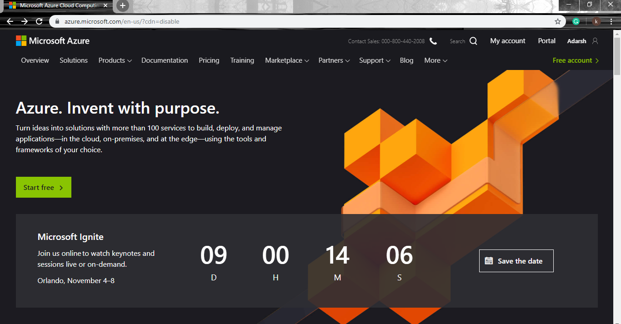Click the search magnifier icon

coord(473,41)
